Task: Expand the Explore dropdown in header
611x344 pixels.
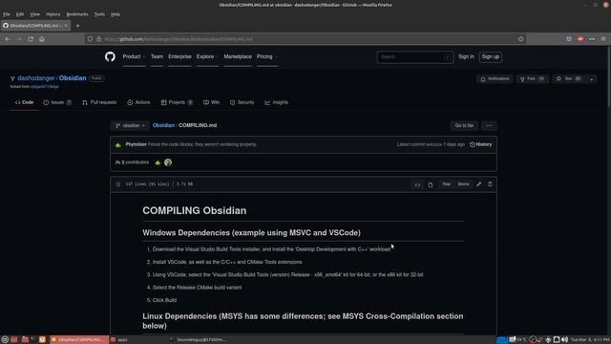Action: (207, 57)
